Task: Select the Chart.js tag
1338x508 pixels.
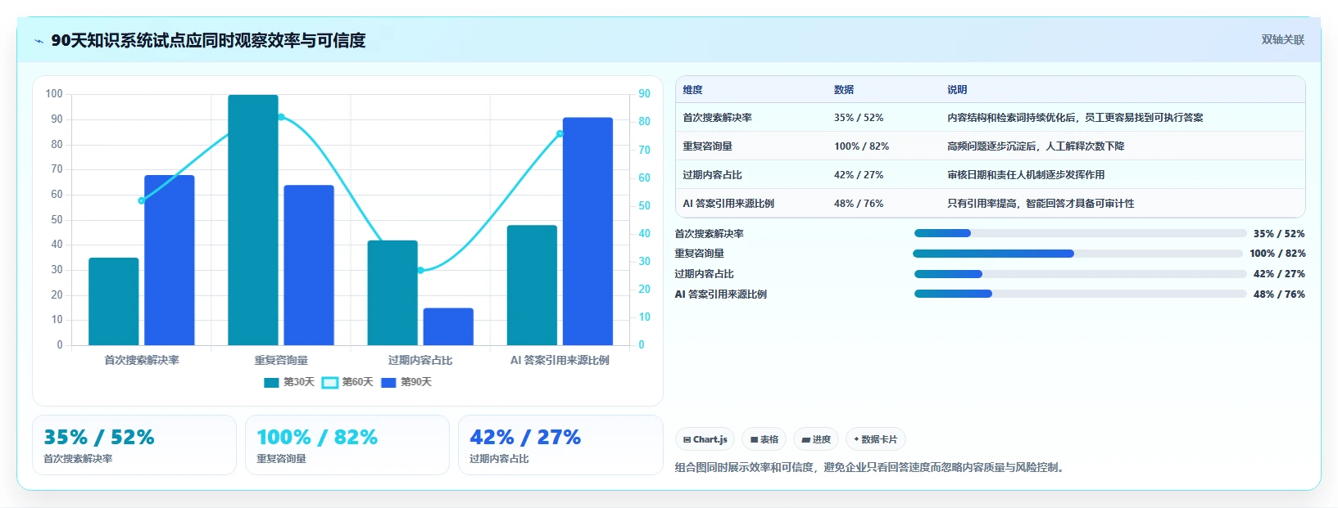Action: point(705,439)
